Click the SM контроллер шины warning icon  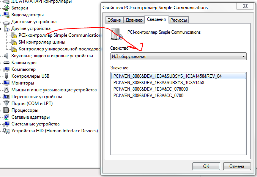point(14,42)
